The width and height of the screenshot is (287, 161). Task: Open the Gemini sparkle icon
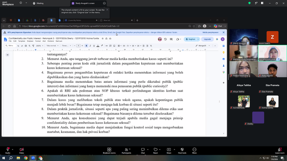pos(217,39)
